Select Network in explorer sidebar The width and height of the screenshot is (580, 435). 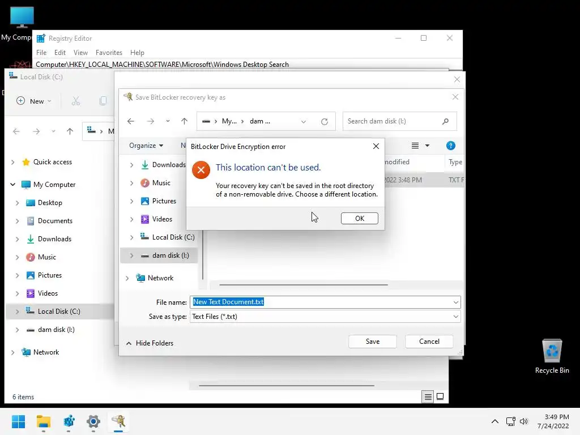point(40,352)
